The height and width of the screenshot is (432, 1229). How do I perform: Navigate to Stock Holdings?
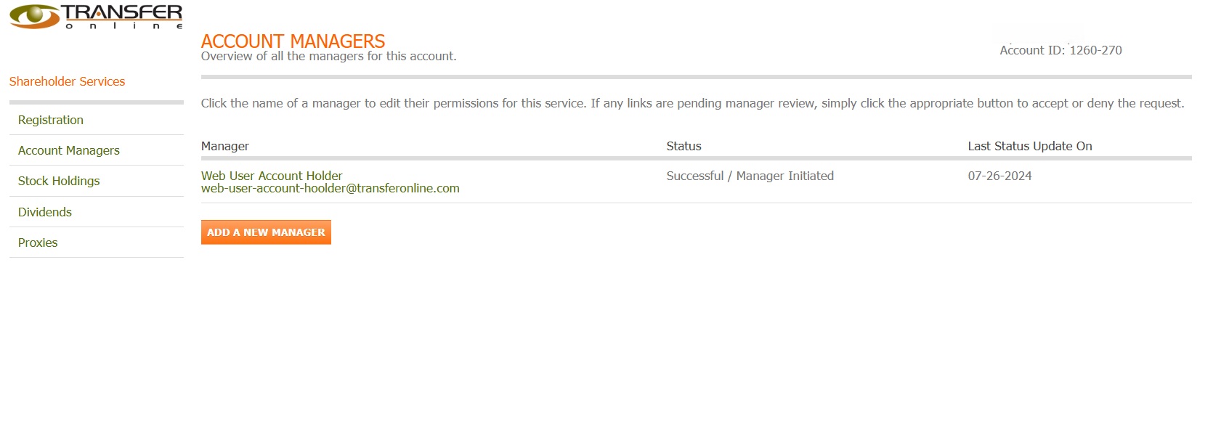59,181
